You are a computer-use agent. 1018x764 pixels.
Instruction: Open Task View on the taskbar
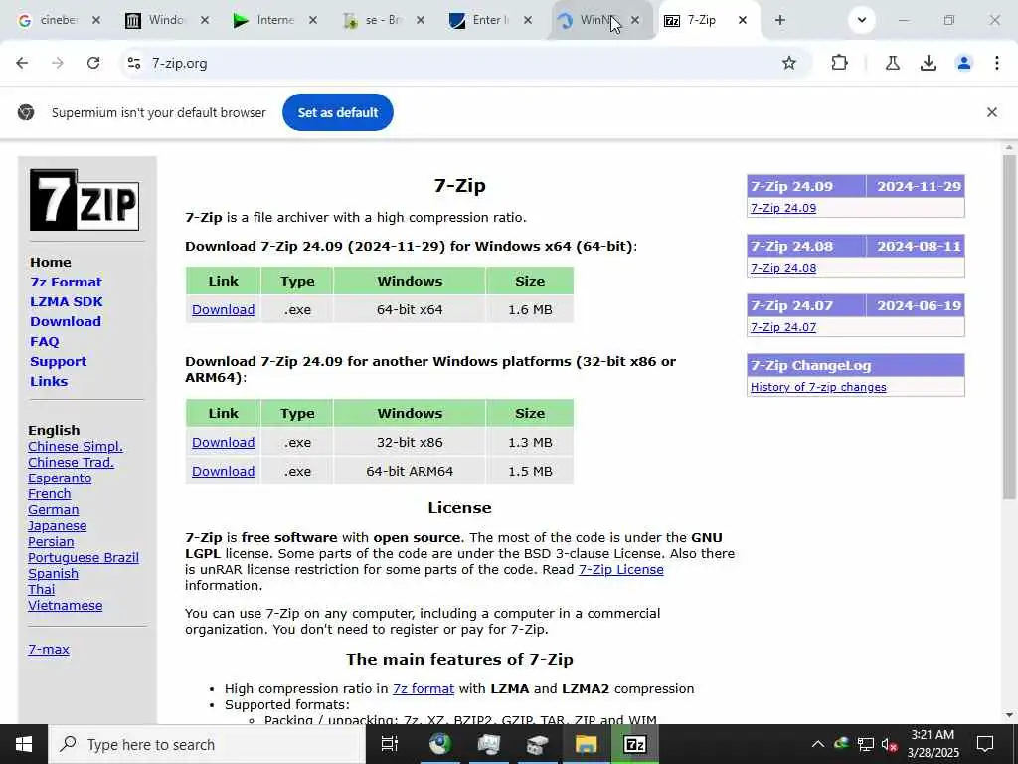[390, 744]
